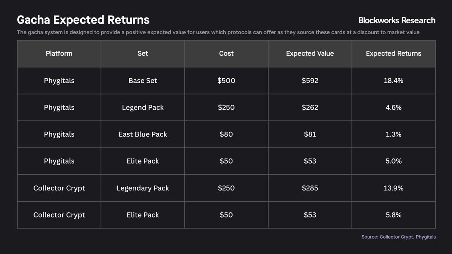Sort by the Set column header

pos(143,53)
